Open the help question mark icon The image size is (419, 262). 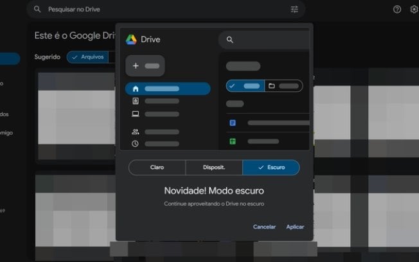pos(397,10)
